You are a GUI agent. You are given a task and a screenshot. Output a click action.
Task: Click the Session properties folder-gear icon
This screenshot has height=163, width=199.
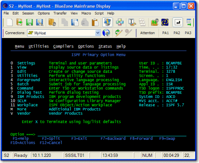[x=52, y=22]
